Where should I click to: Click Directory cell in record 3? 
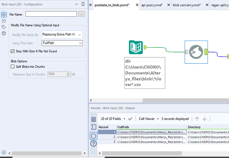pyautogui.click(x=208, y=142)
